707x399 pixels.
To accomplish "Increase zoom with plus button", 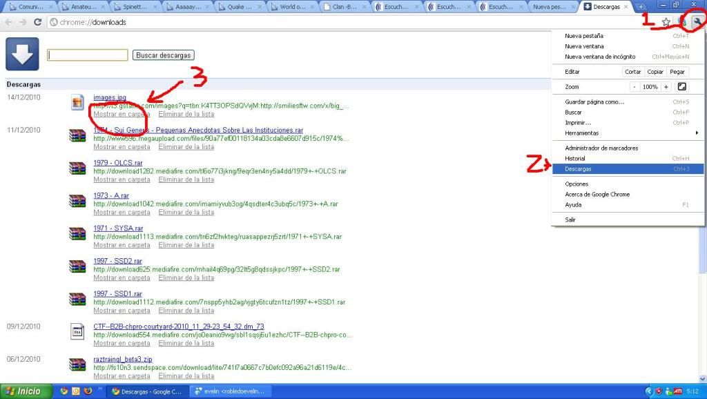I will 666,86.
